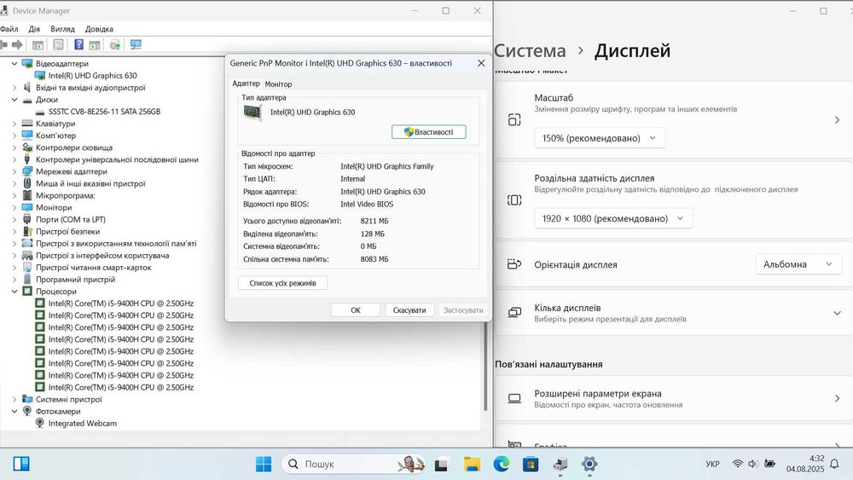Click the Список усіх режимів button
The image size is (853, 480).
point(282,283)
